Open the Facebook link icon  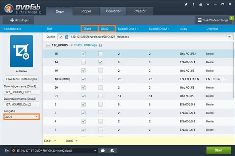(193, 4)
